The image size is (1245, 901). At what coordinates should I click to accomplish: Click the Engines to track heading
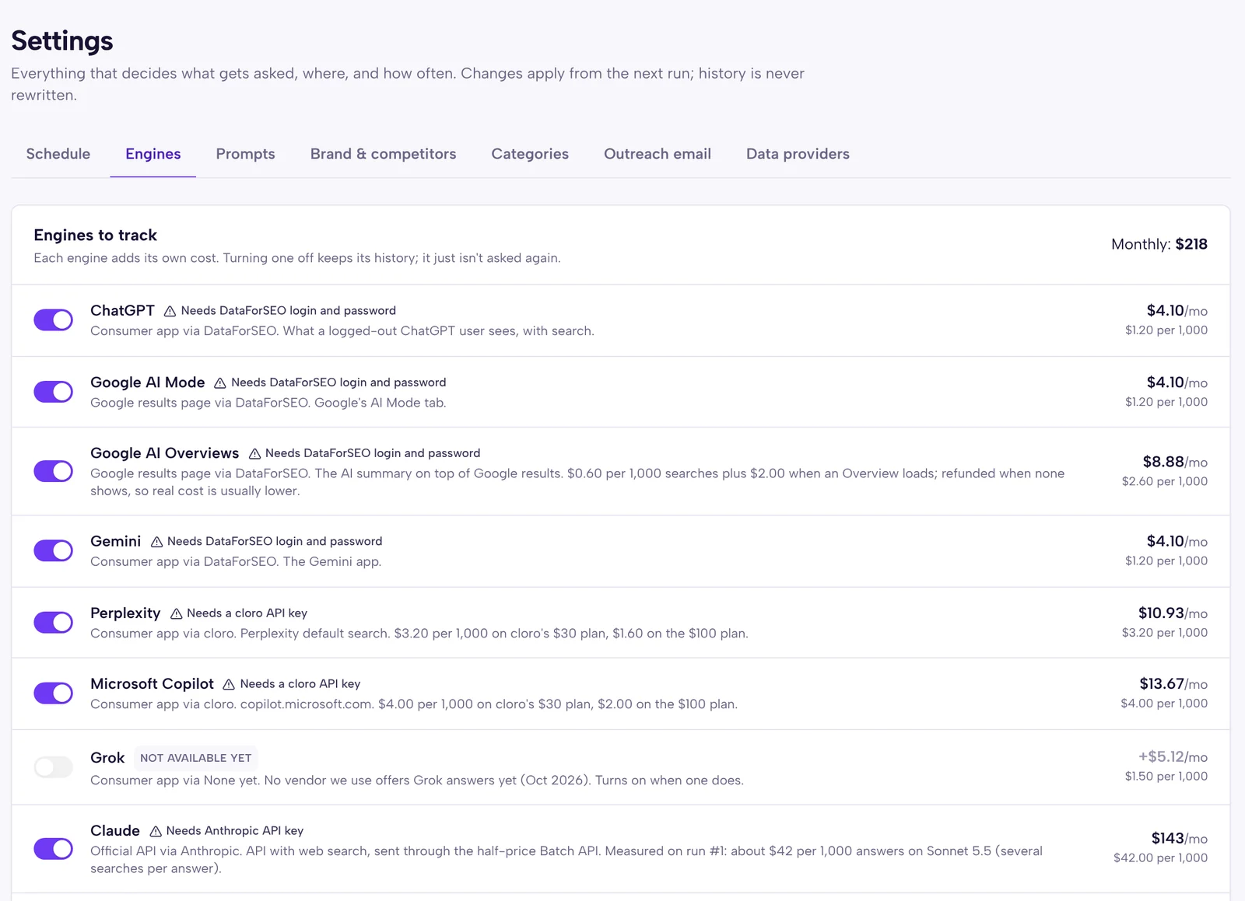point(95,235)
